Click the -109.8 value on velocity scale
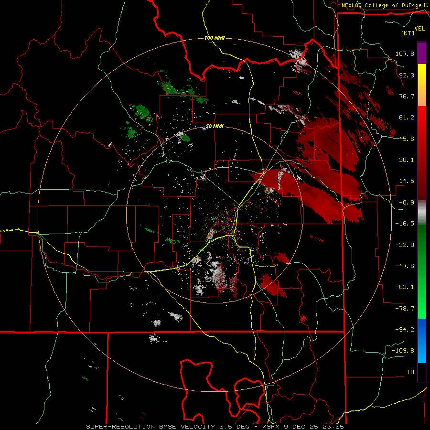Image resolution: width=430 pixels, height=430 pixels. pyautogui.click(x=403, y=351)
